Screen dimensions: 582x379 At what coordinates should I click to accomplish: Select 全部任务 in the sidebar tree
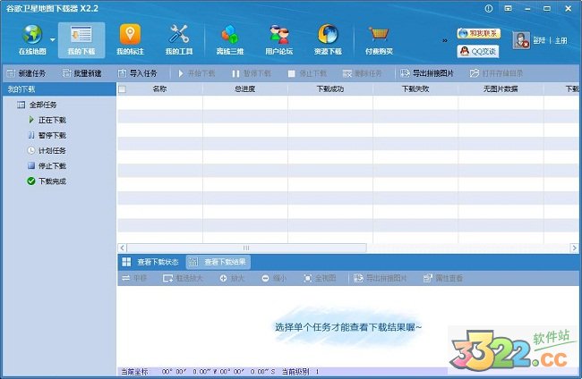click(x=37, y=105)
